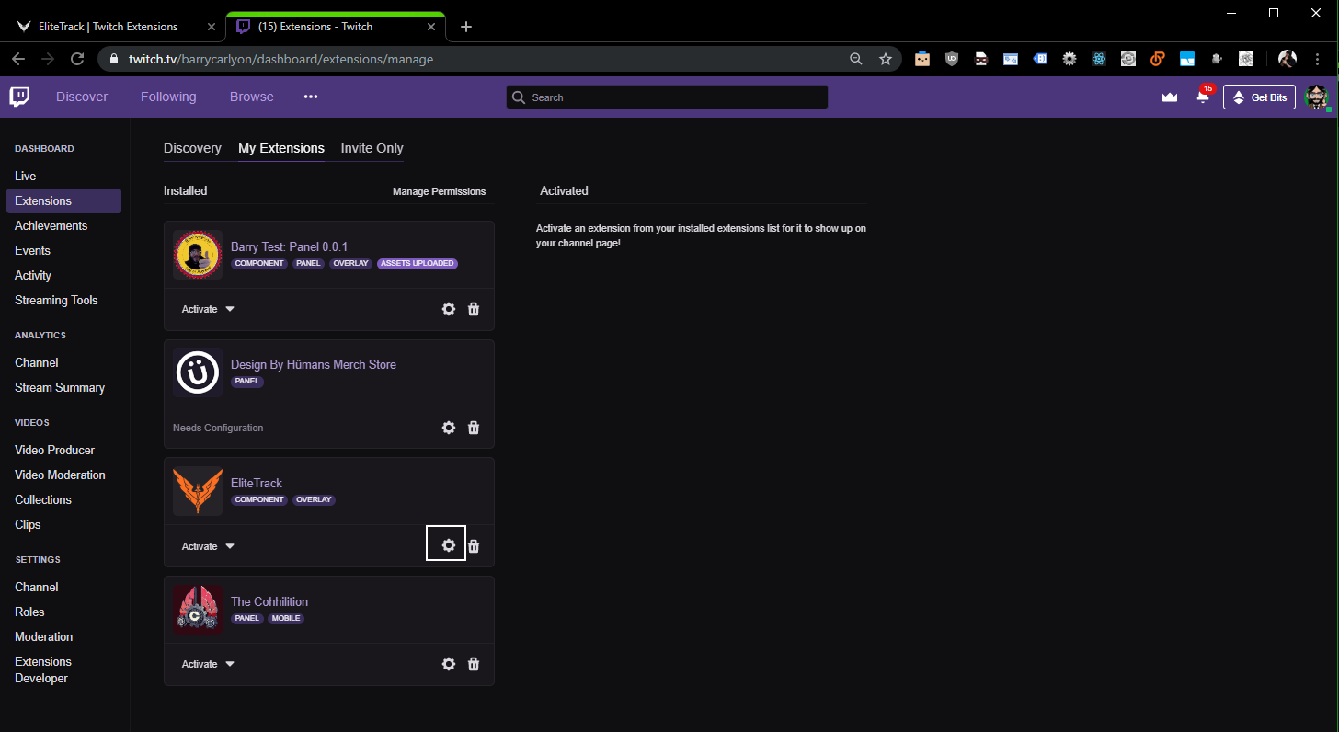The height and width of the screenshot is (732, 1339).
Task: Go back in browser history
Action: click(x=18, y=59)
